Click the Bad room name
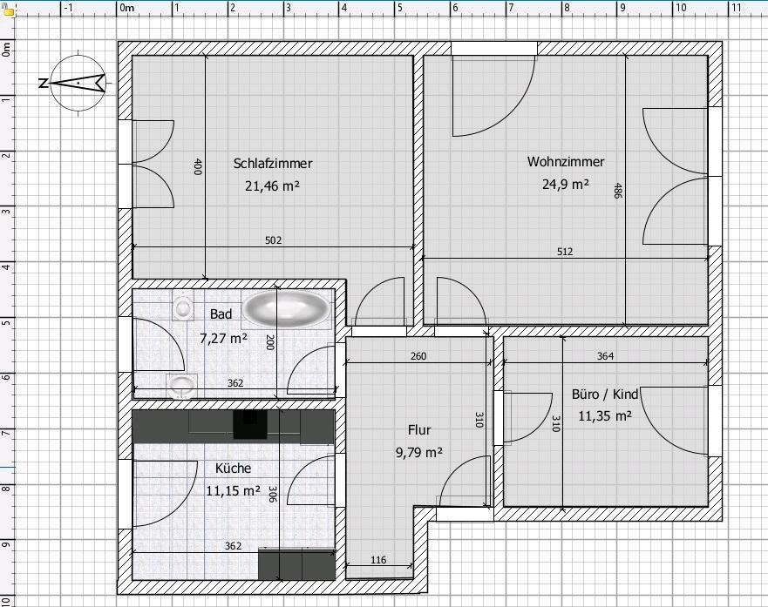This screenshot has width=768, height=607. point(221,314)
